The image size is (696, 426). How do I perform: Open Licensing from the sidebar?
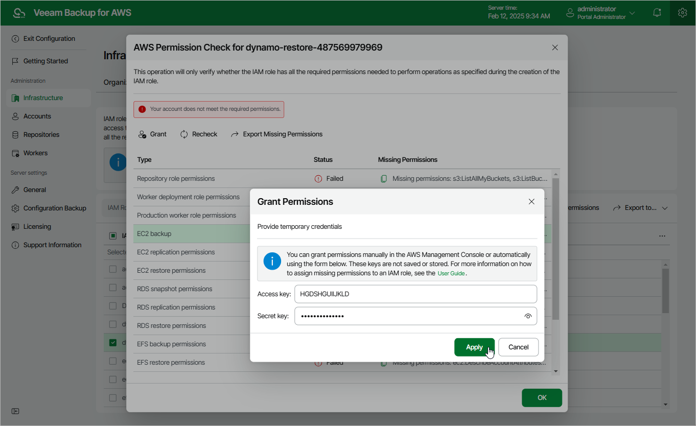(x=37, y=227)
